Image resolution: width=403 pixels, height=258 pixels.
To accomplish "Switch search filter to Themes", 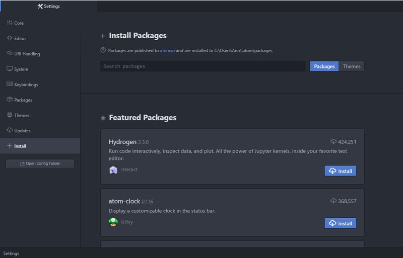I will (352, 66).
